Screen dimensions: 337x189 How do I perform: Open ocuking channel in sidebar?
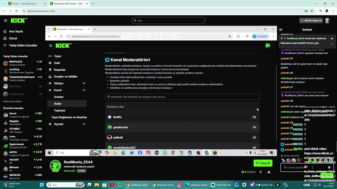22,71
